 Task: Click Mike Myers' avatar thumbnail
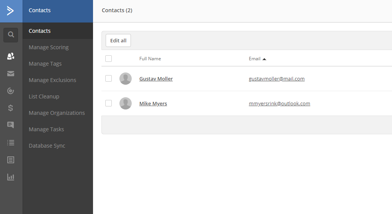coord(126,103)
